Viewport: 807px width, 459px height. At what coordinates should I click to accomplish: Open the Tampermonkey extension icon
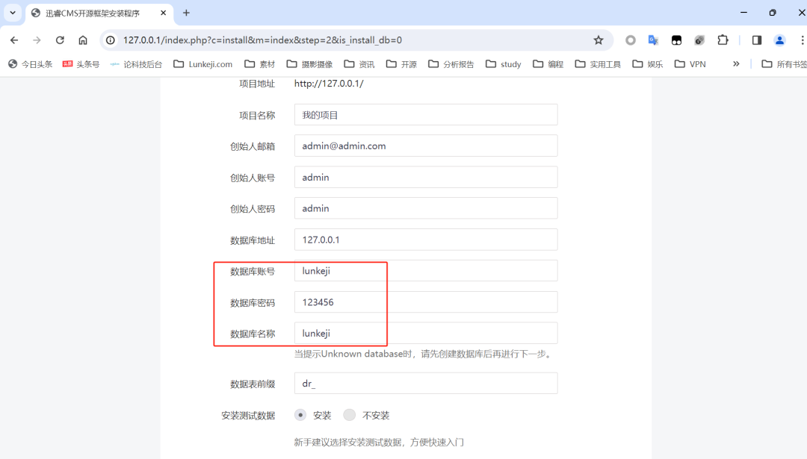[x=676, y=40]
